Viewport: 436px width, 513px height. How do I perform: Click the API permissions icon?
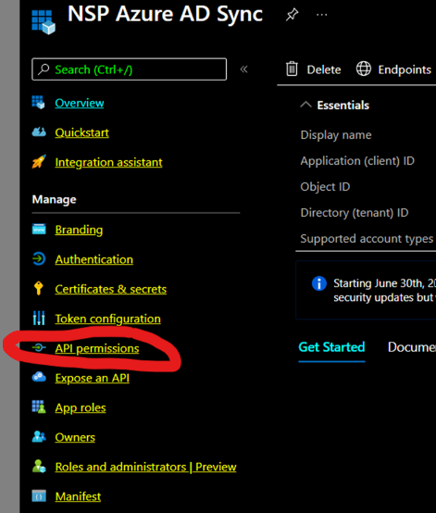tap(39, 347)
